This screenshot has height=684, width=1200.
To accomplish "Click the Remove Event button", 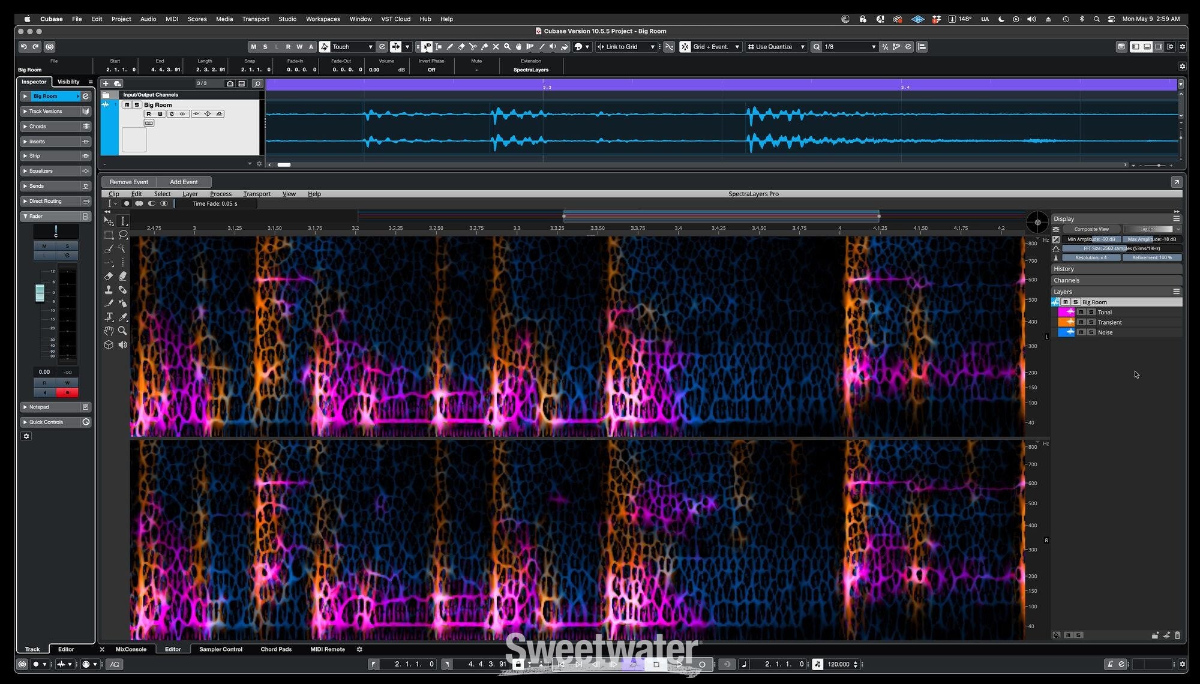I will (130, 181).
